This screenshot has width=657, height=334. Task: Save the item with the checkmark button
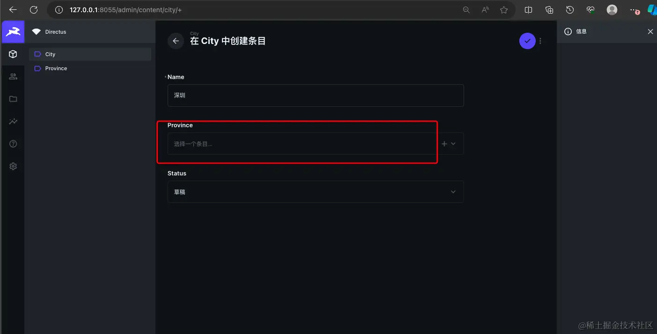point(527,41)
